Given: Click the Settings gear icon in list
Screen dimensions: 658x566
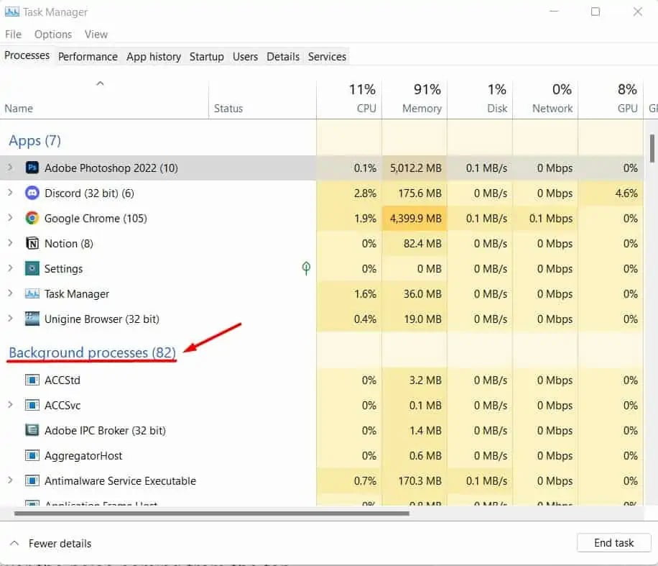Looking at the screenshot, I should 32,268.
